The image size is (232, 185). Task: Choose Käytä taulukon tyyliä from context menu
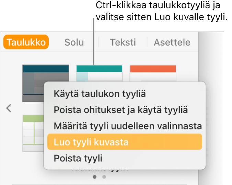click(100, 93)
